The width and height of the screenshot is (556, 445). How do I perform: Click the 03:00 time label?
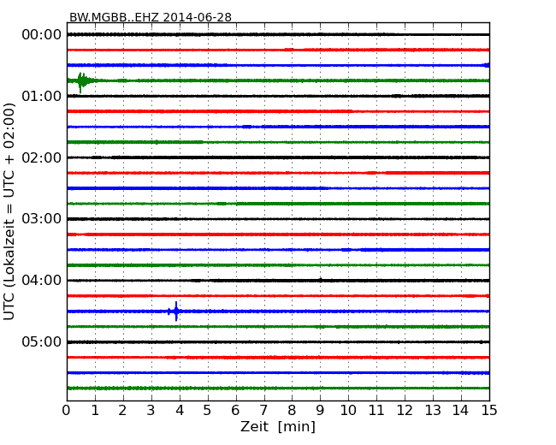pyautogui.click(x=42, y=218)
